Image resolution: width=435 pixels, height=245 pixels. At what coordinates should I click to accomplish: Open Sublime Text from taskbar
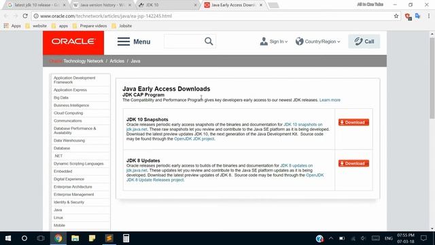pyautogui.click(x=109, y=238)
